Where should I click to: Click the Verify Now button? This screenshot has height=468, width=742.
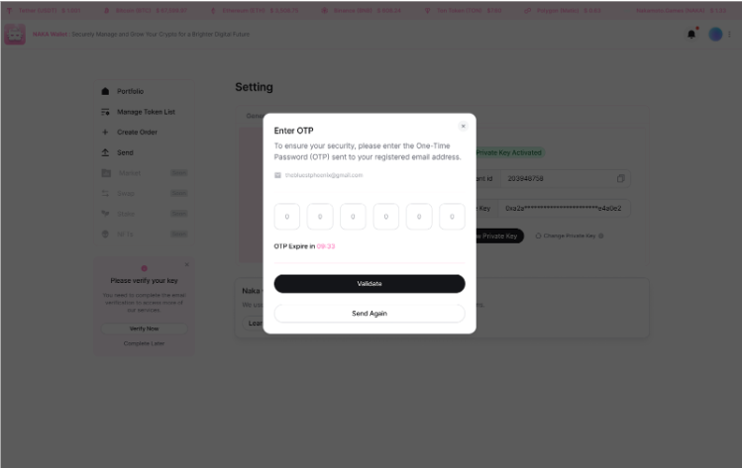coord(144,328)
